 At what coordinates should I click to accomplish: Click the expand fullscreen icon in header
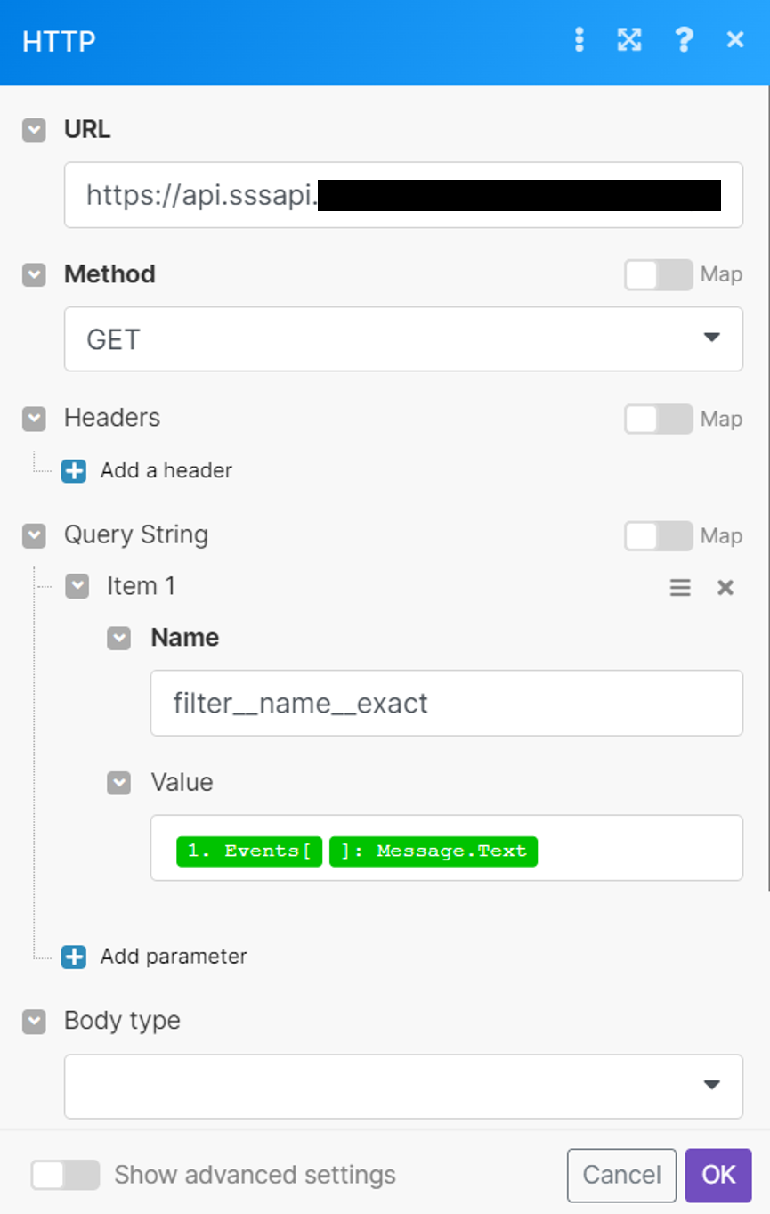point(629,39)
